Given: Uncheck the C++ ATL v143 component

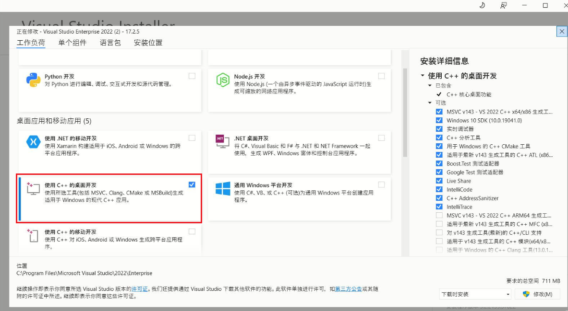Looking at the screenshot, I should click(439, 155).
